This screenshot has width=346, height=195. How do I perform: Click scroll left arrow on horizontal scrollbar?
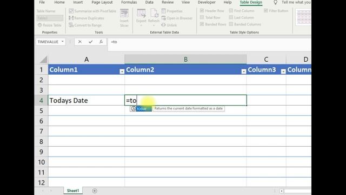coord(282,191)
